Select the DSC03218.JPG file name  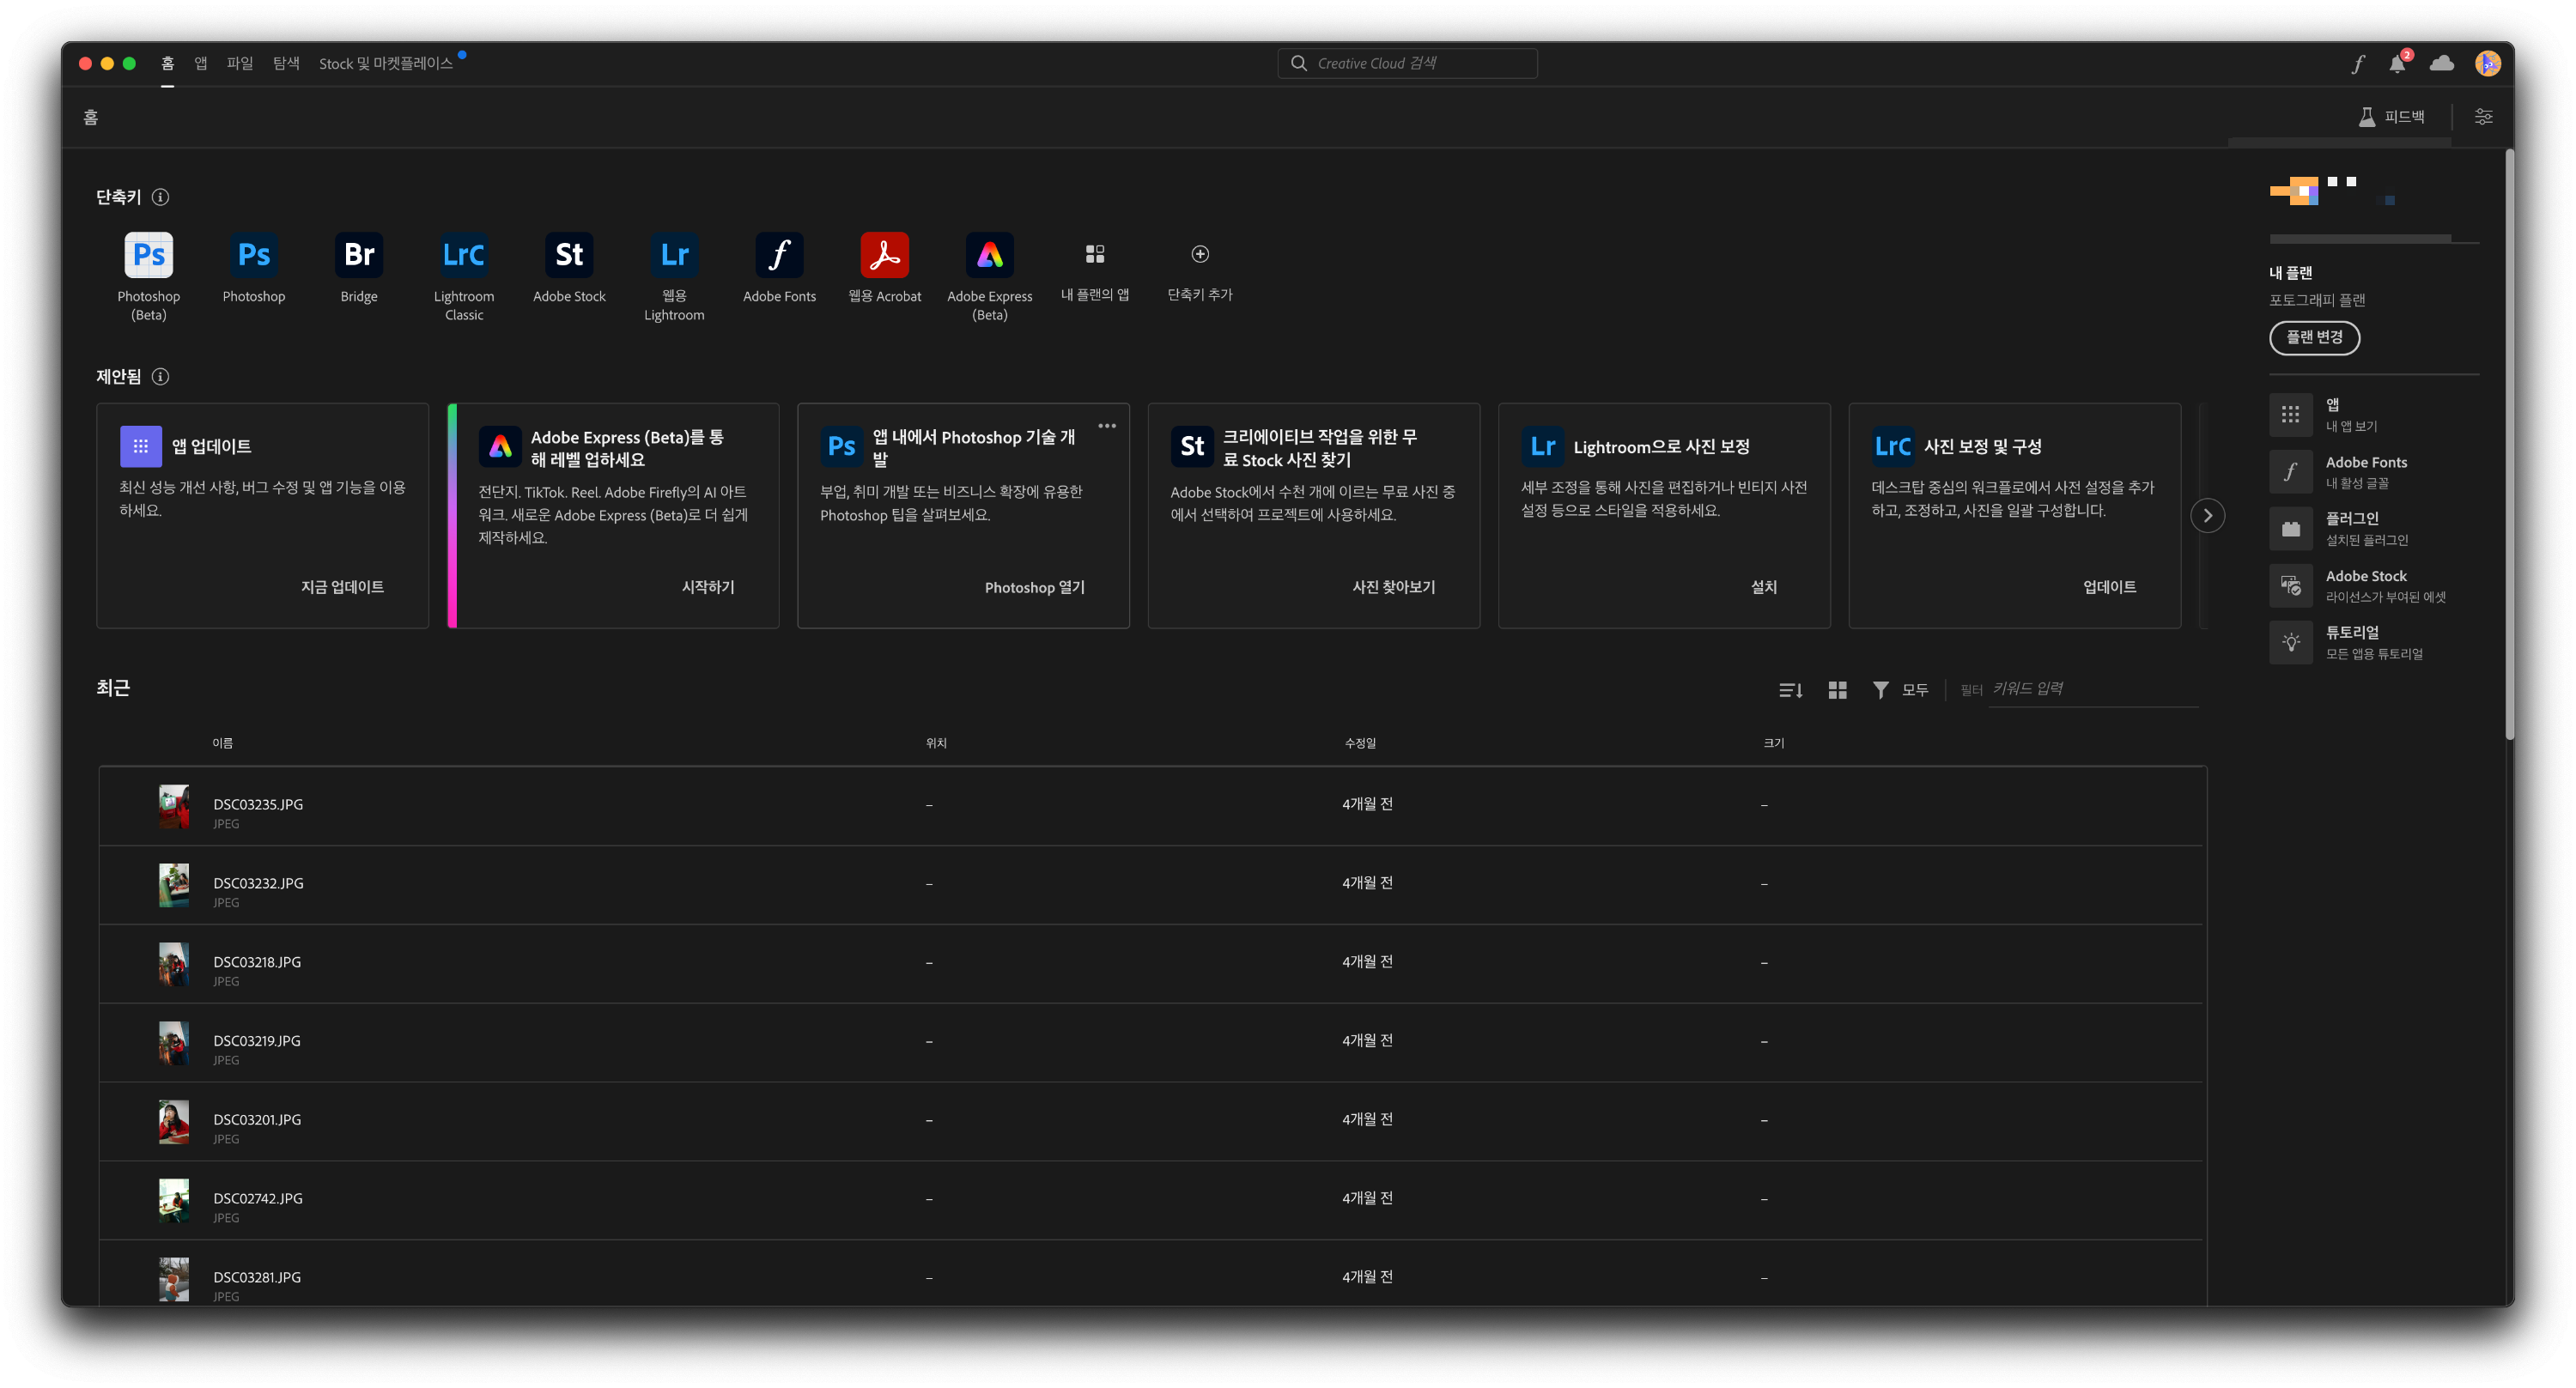click(x=257, y=962)
